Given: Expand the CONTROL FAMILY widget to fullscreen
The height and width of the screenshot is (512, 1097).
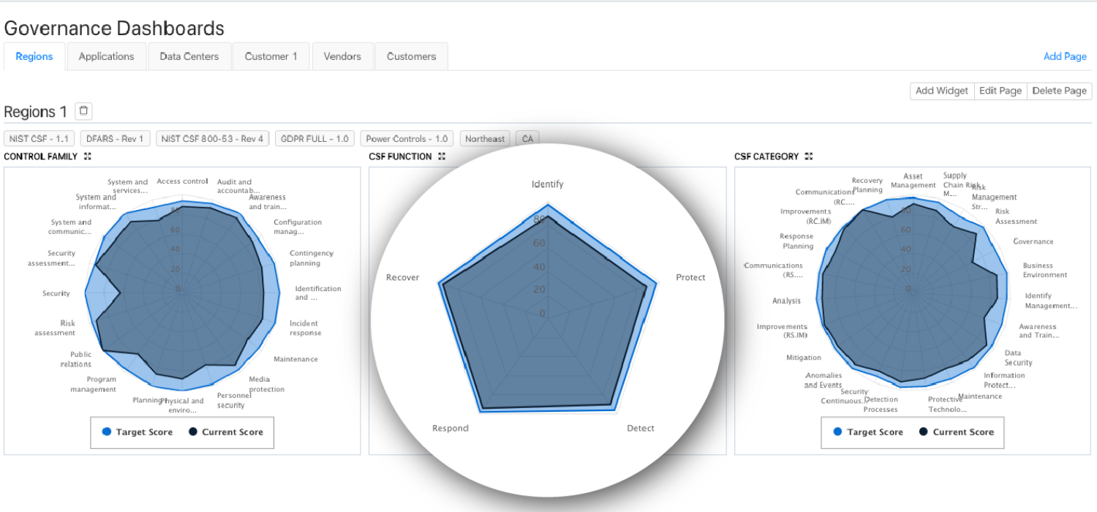Looking at the screenshot, I should click(x=87, y=156).
